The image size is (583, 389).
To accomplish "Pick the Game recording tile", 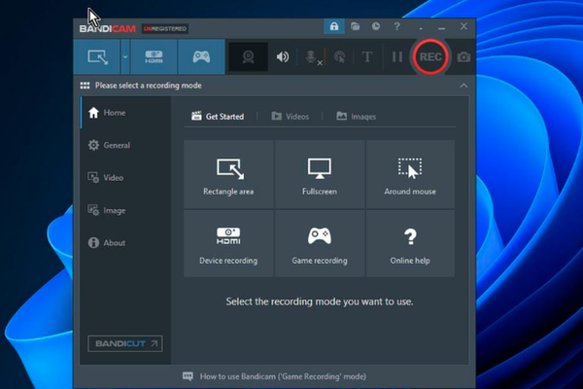I will pyautogui.click(x=320, y=242).
